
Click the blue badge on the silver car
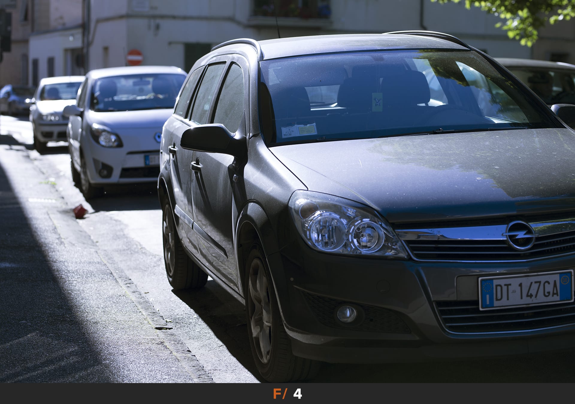pyautogui.click(x=158, y=137)
